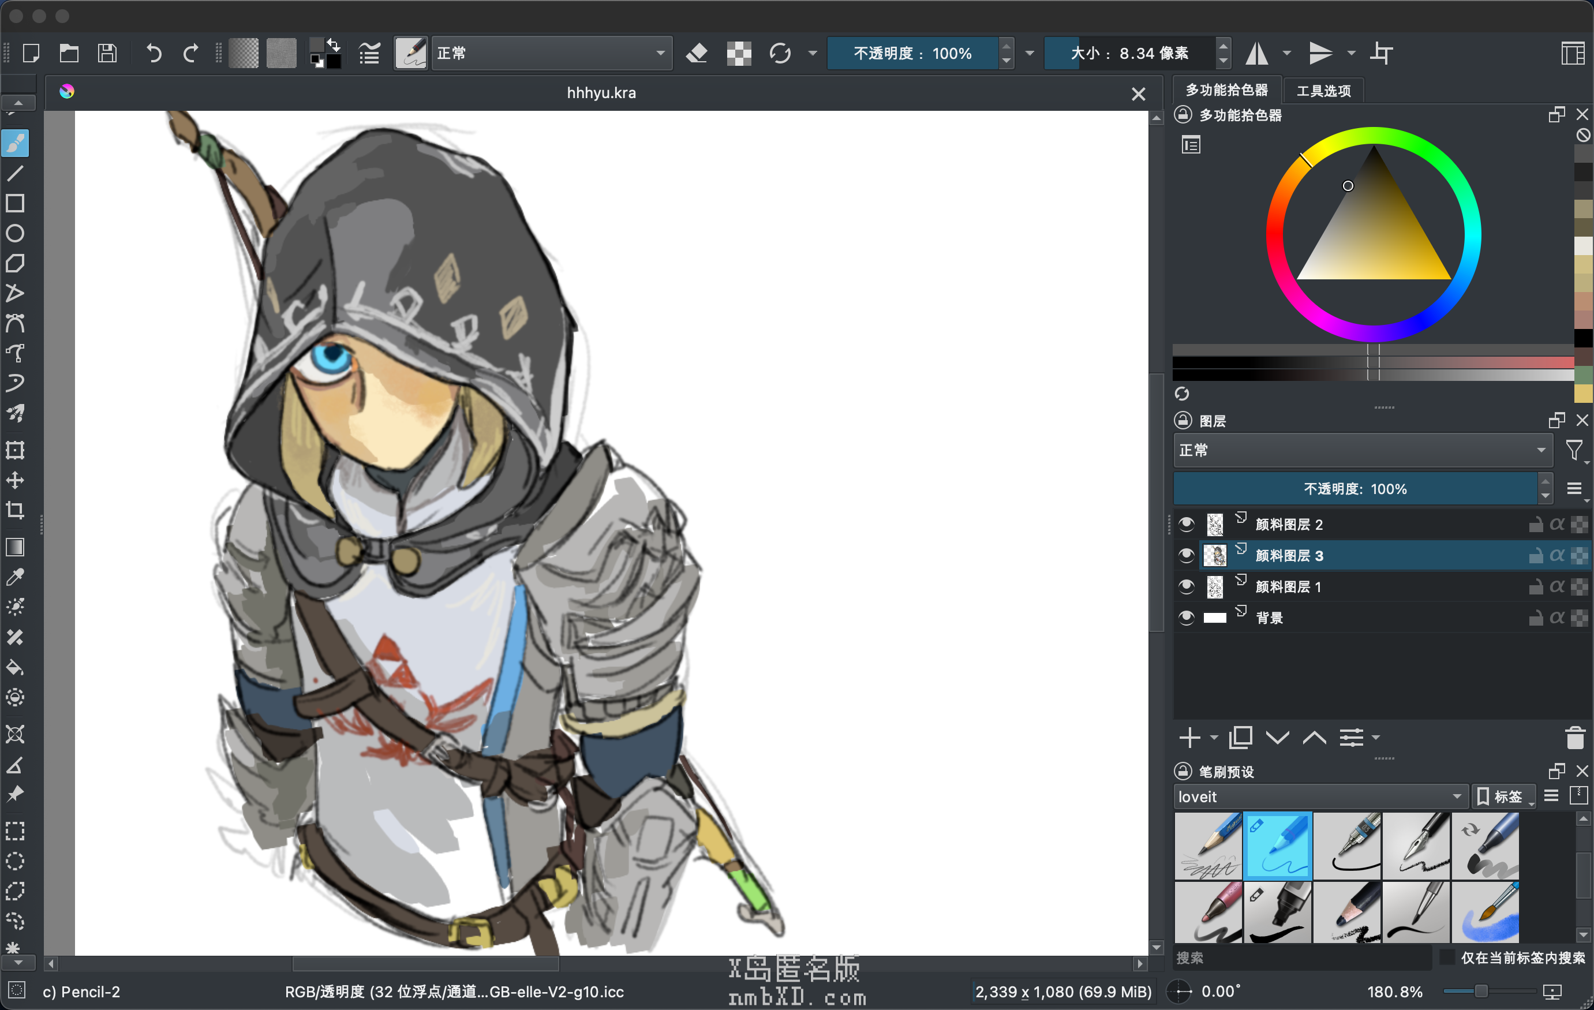Hide layer 颜料图层 2

click(1186, 524)
